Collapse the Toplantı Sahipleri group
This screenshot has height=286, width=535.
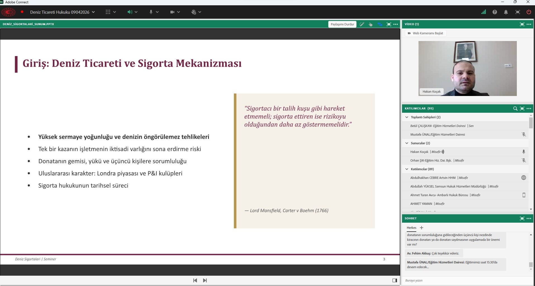(407, 117)
